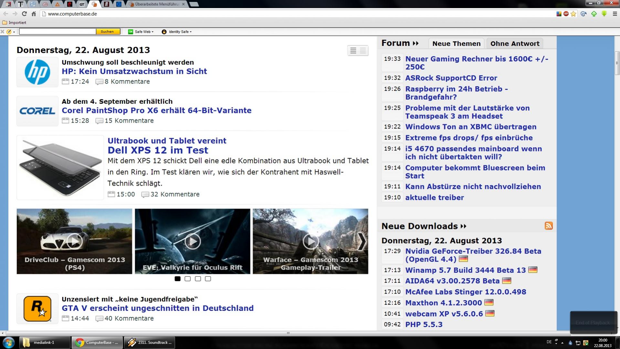Viewport: 620px width, 349px height.
Task: Click the blue droplet tray icon
Action: 571,343
